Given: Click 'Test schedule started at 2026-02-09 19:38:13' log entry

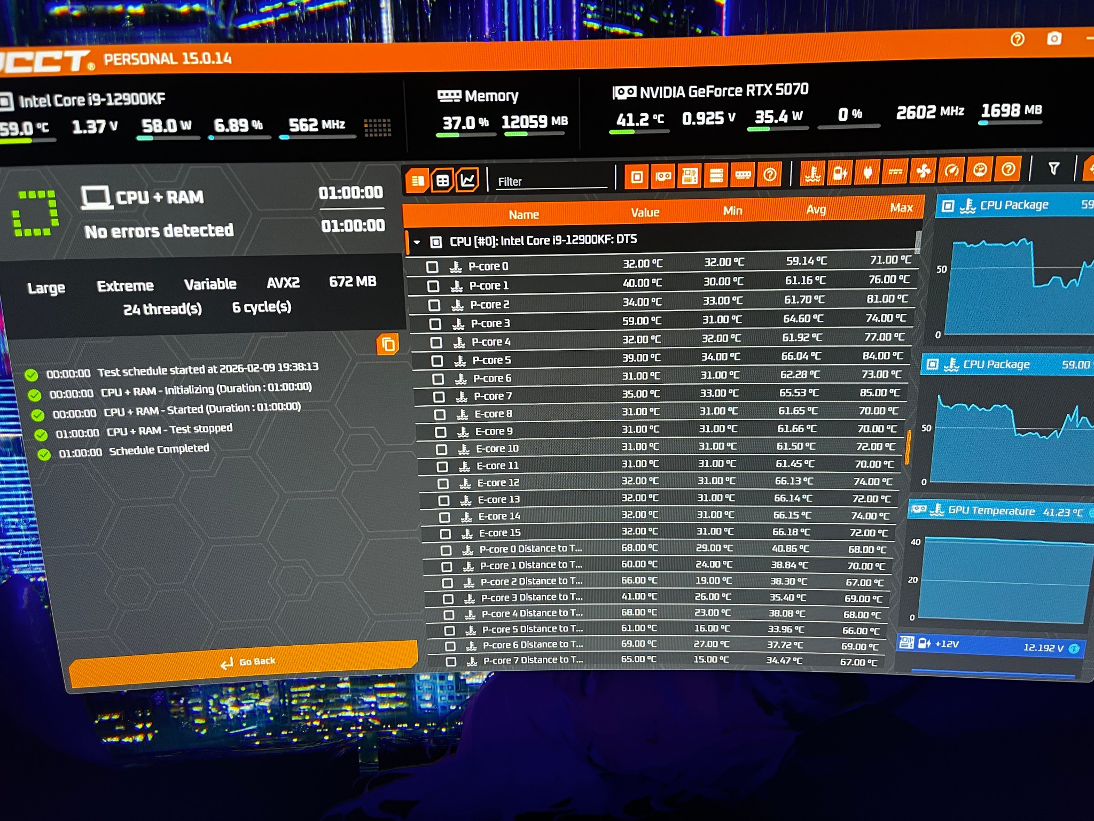Looking at the screenshot, I should pos(208,369).
